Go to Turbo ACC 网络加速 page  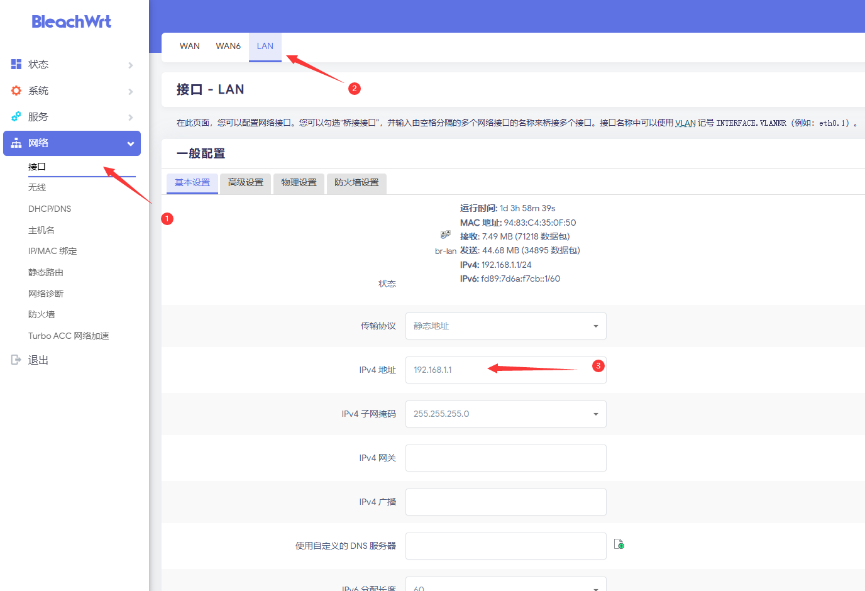pos(69,336)
